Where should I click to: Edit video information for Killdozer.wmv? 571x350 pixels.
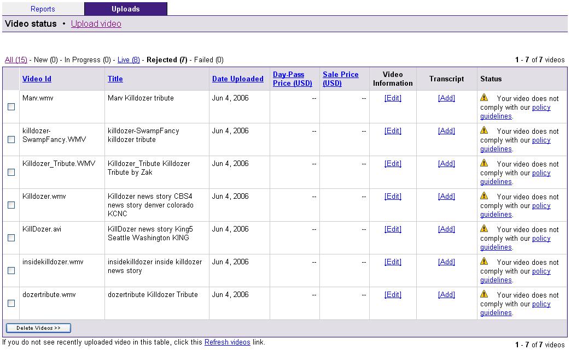click(393, 197)
